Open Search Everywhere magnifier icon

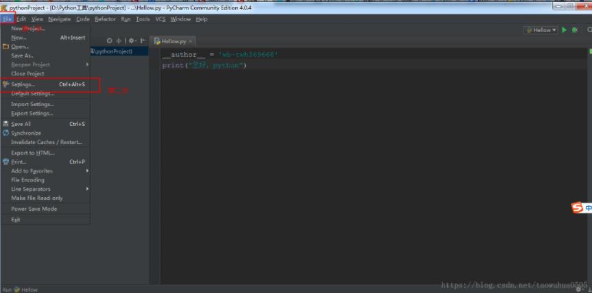[589, 30]
